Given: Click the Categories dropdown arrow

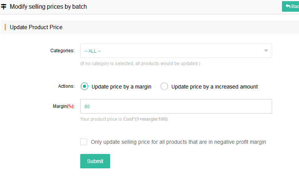Looking at the screenshot, I should (x=266, y=51).
